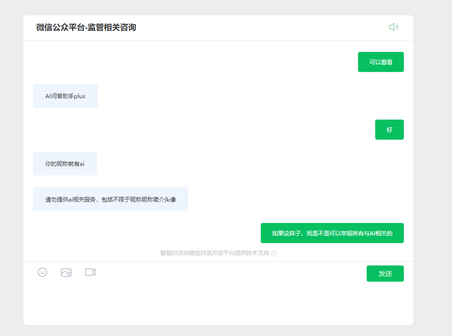The image size is (452, 336).
Task: Open the emoji picker smiley icon
Action: click(x=42, y=272)
